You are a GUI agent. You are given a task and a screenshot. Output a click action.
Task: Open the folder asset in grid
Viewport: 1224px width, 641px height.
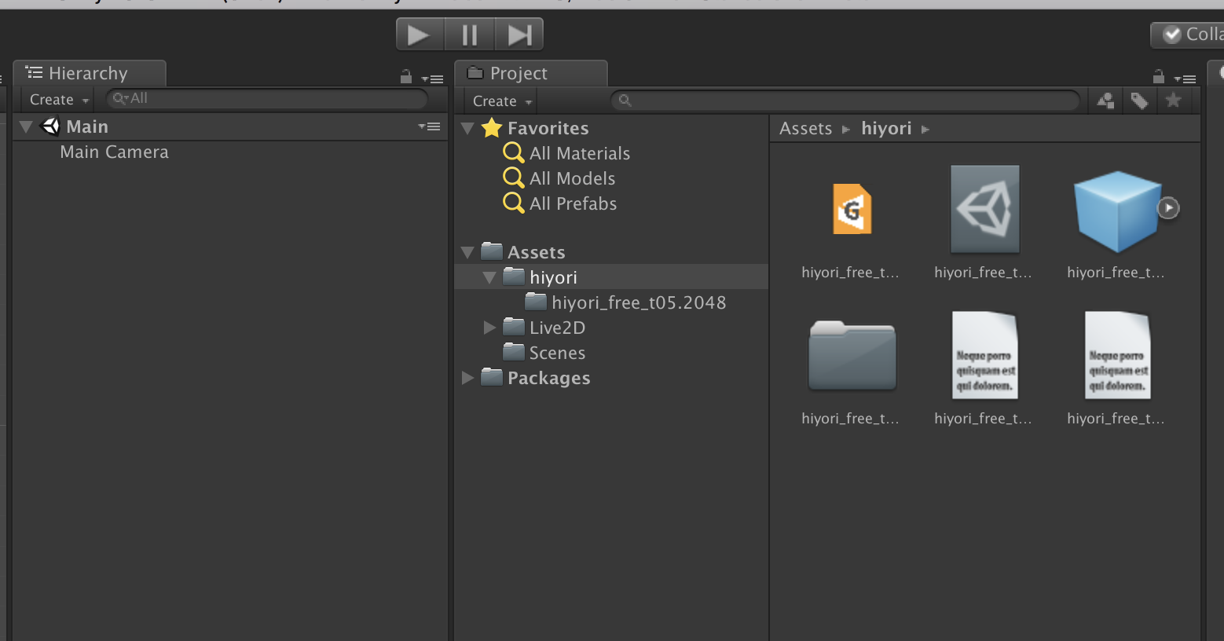click(x=852, y=355)
